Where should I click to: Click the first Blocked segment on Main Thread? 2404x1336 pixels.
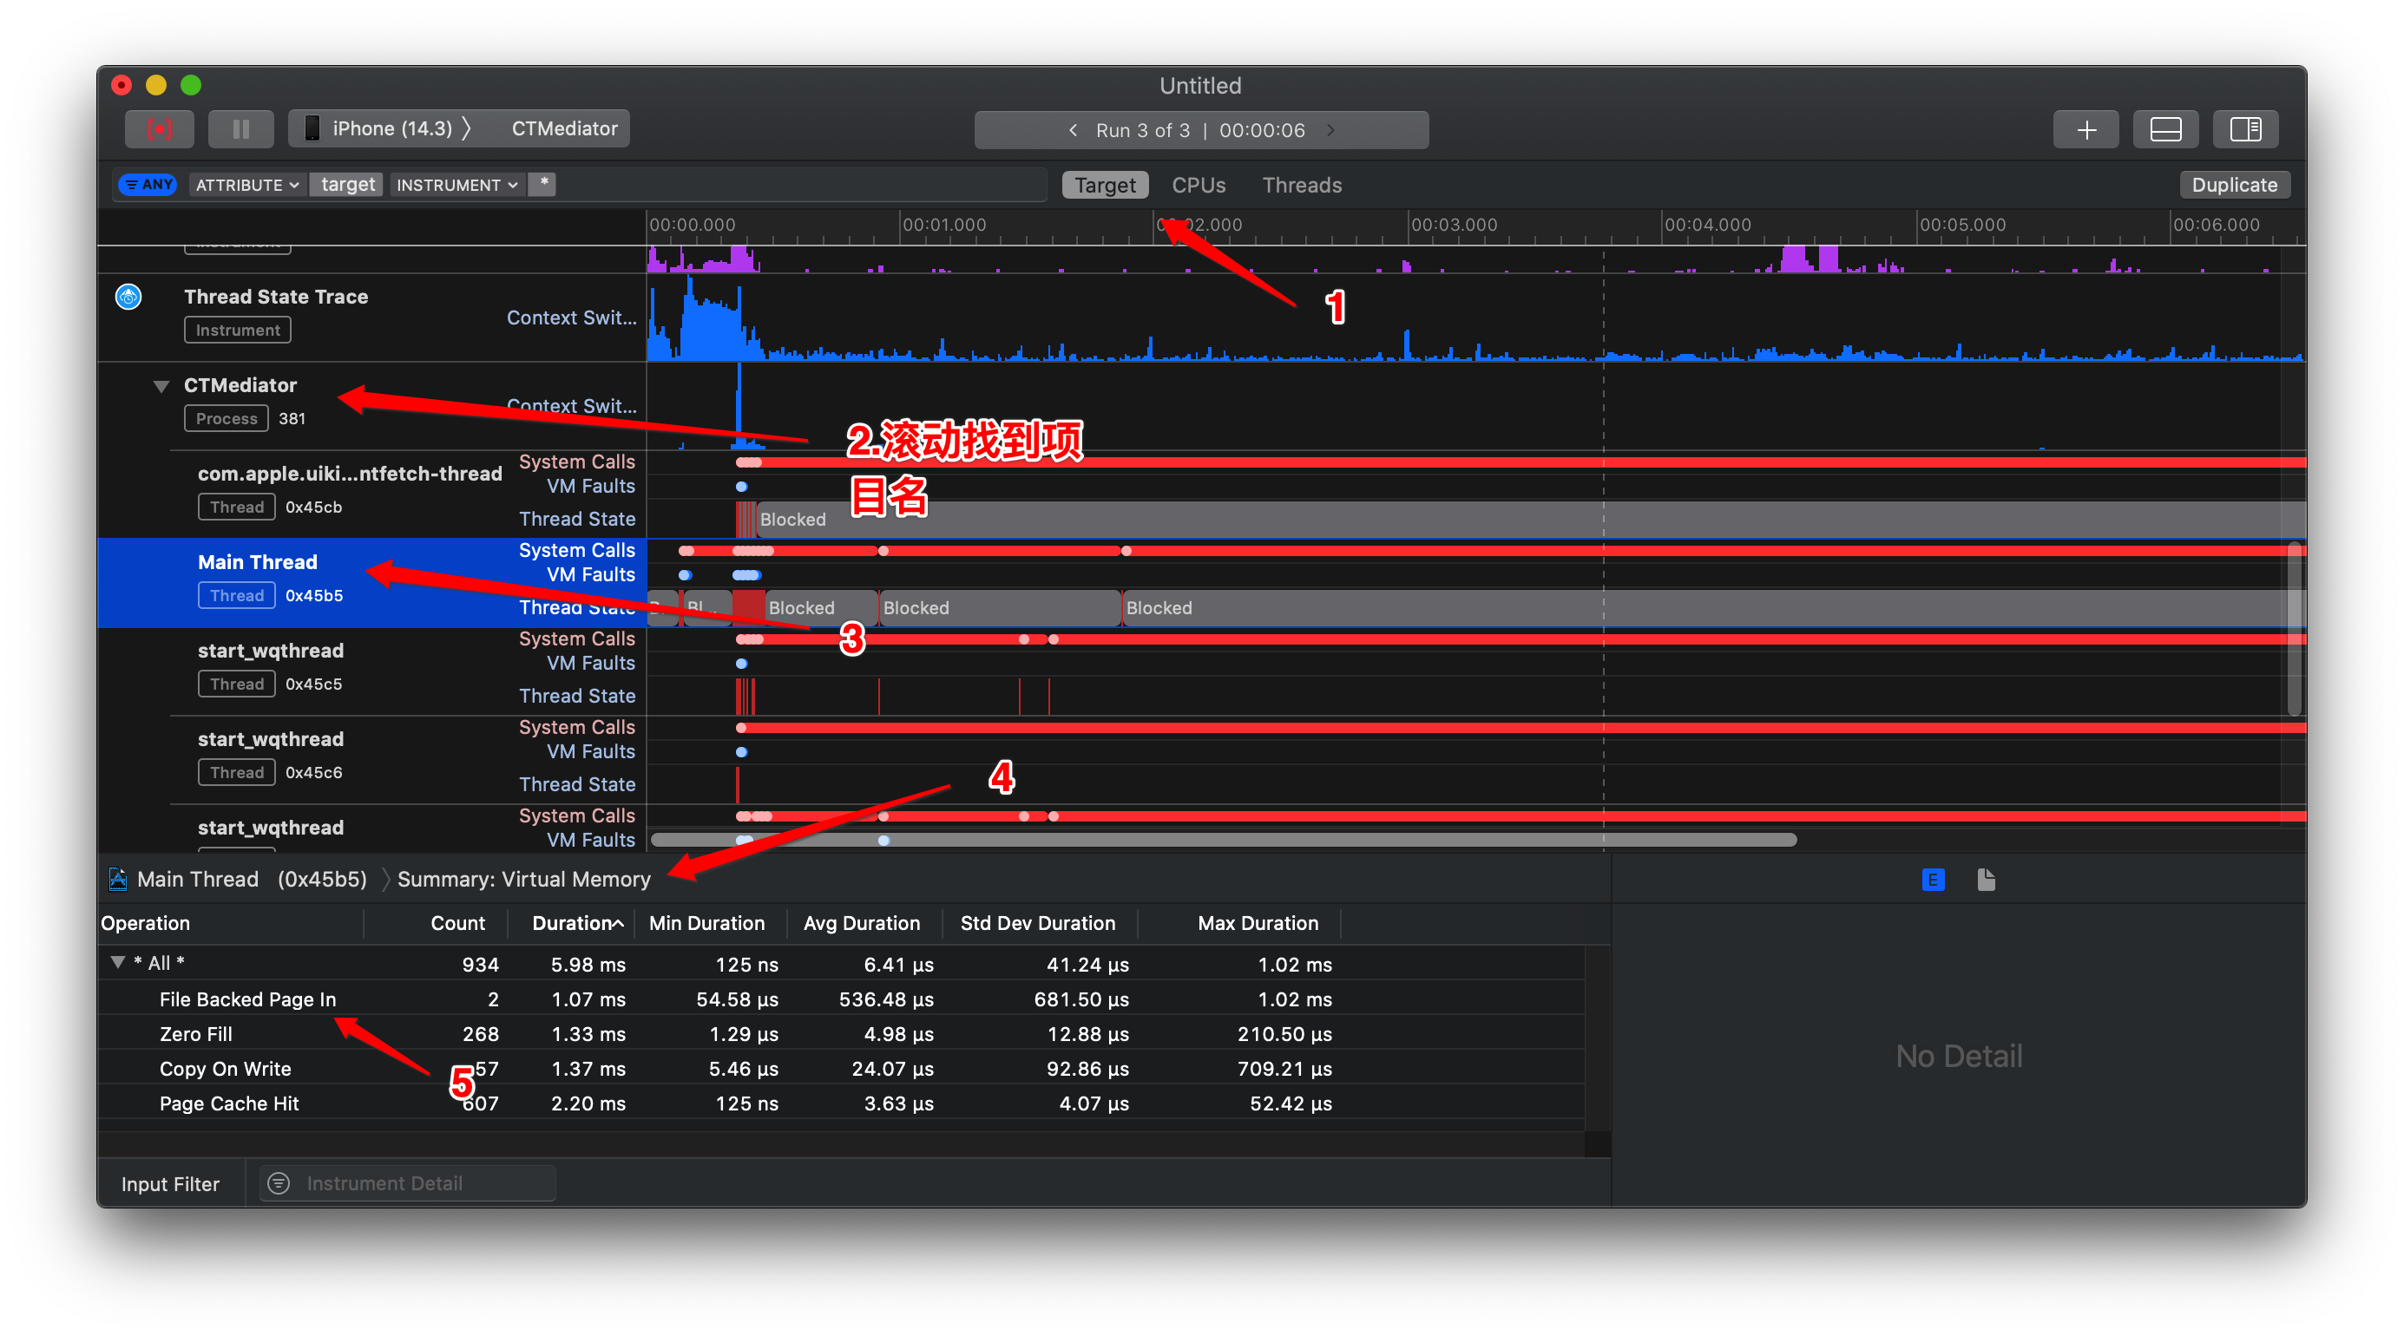coord(821,607)
